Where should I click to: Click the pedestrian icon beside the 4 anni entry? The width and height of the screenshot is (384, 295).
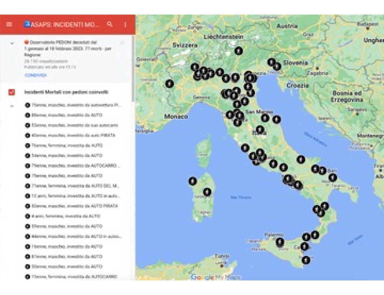point(27,216)
